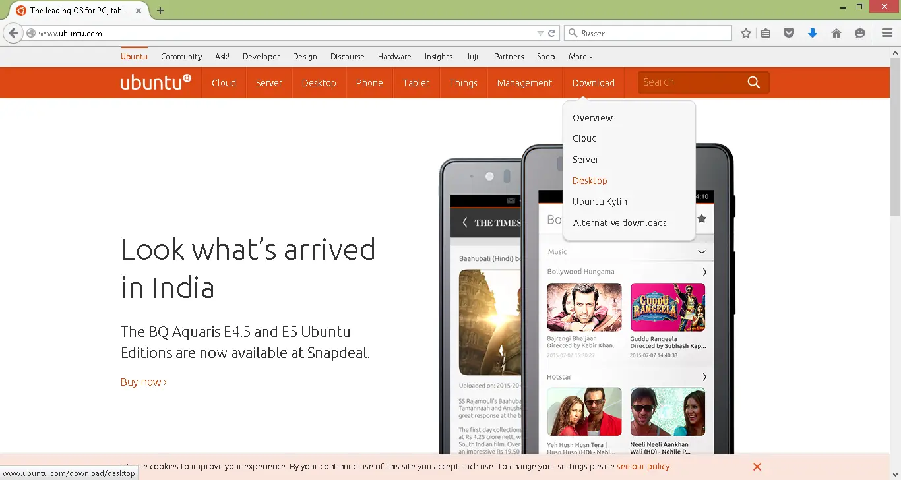Screen dimensions: 901x480
Task: Open the see our policy link
Action: click(644, 467)
